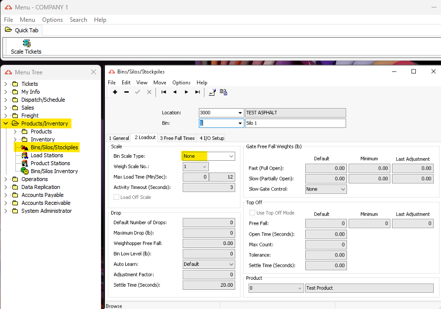Open the Bin dropdown
Screen dimensions: 441x309
[x=240, y=123]
